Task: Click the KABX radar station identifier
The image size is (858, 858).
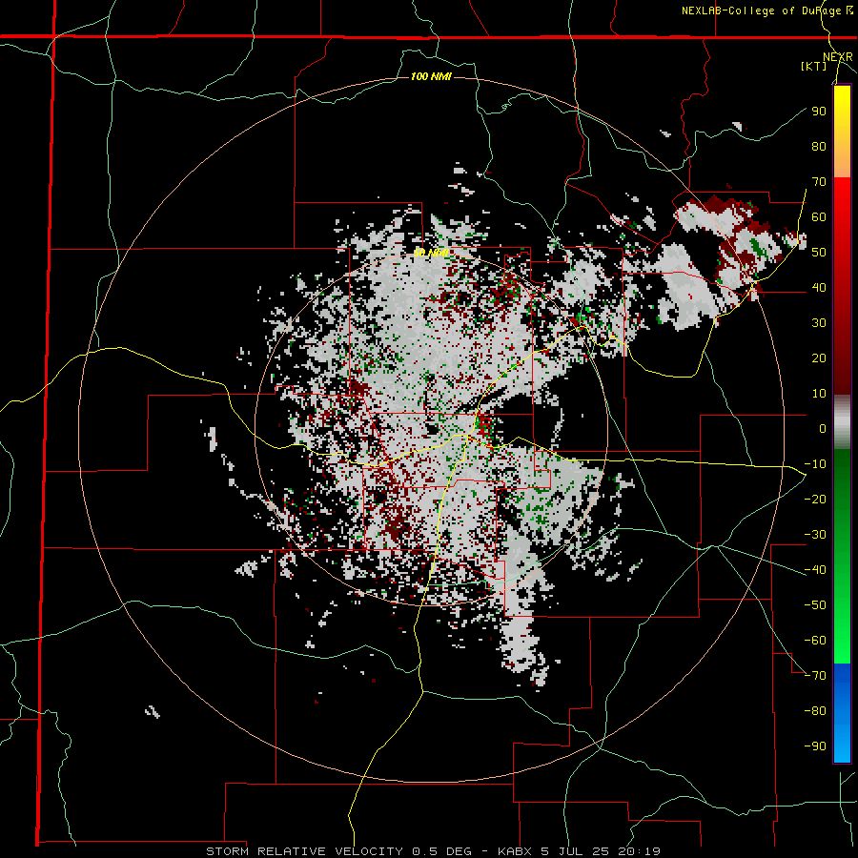Action: pos(516,851)
